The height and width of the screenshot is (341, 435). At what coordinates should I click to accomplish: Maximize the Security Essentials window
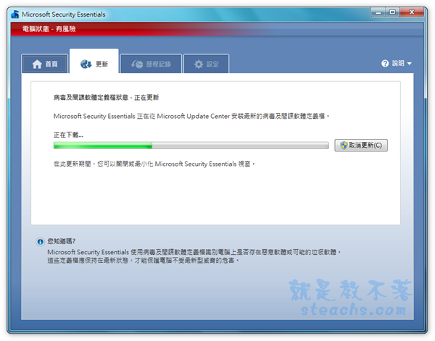pos(392,12)
